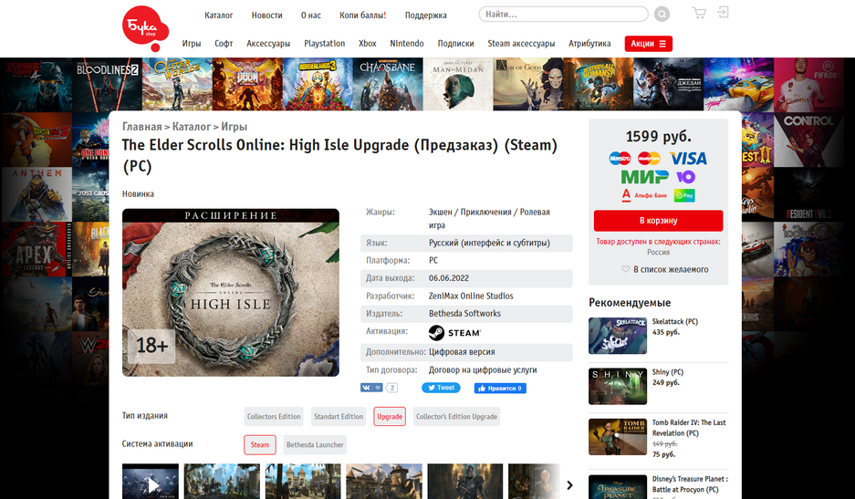Image resolution: width=855 pixels, height=499 pixels.
Task: Click the Apex Legends game cover
Action: pos(36,249)
